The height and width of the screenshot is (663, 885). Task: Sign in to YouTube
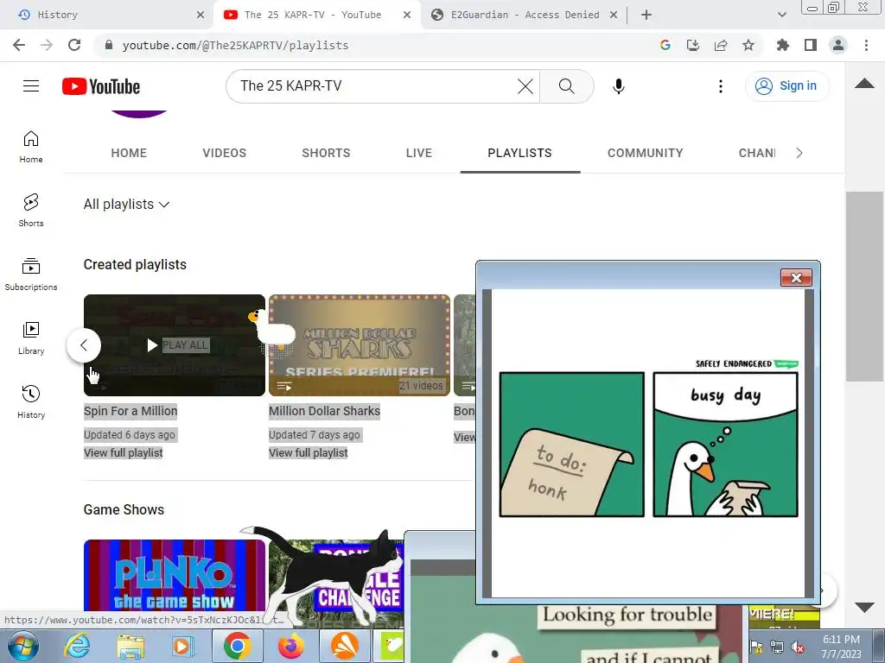point(787,86)
